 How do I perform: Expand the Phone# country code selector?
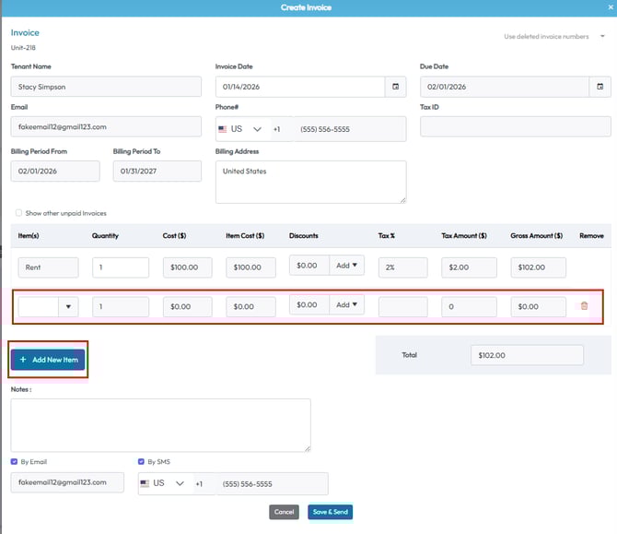(257, 129)
